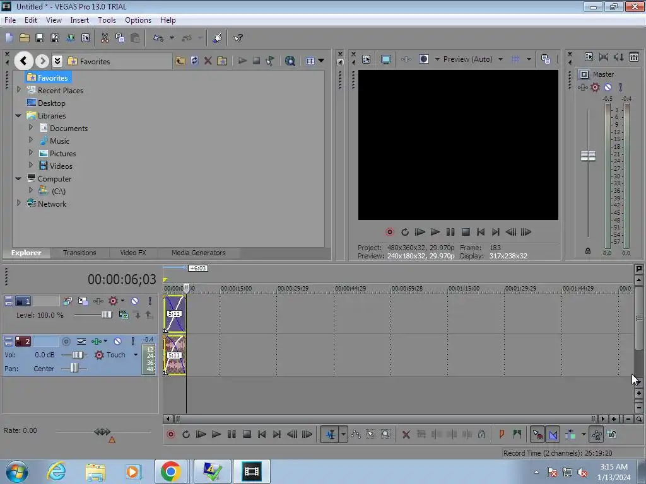Click the Explorer delete X icon
The height and width of the screenshot is (484, 646).
208,61
